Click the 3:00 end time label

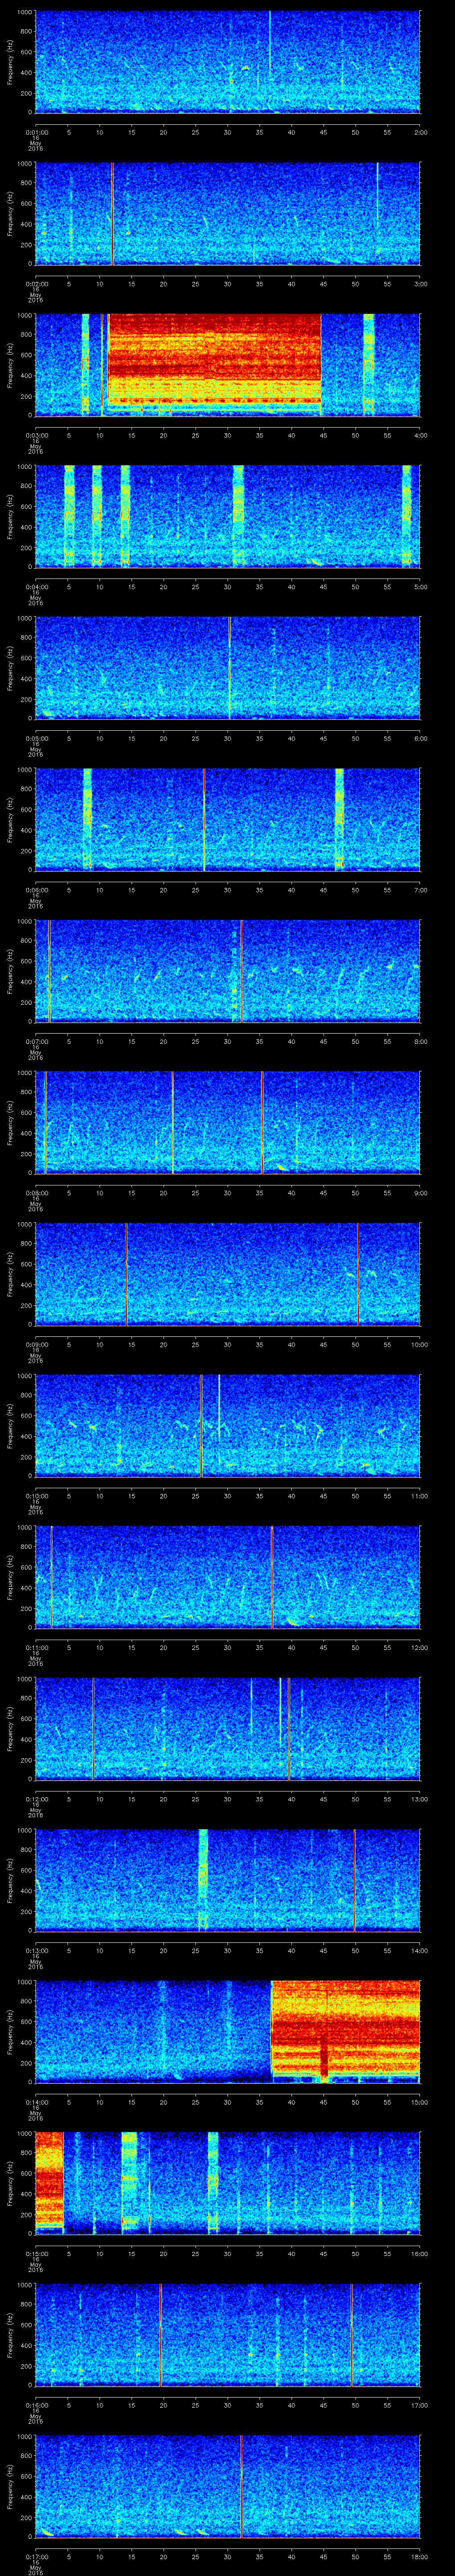(420, 284)
